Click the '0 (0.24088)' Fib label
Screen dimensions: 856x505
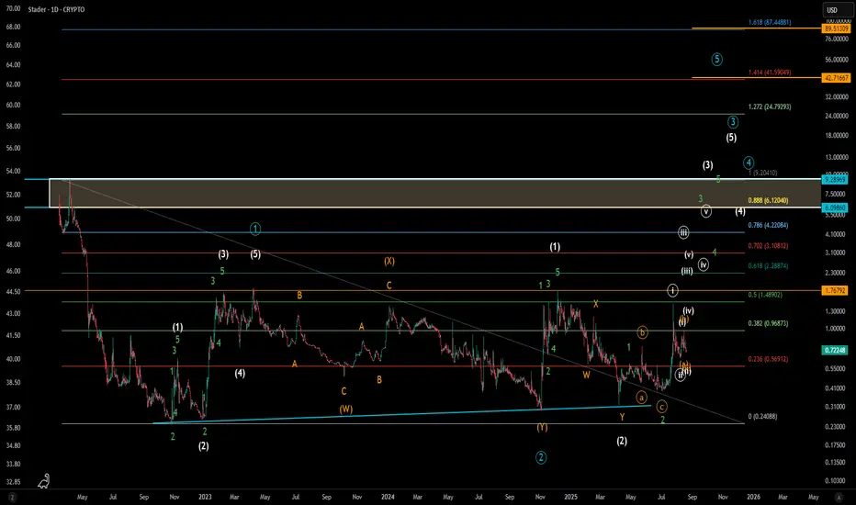pyautogui.click(x=762, y=416)
